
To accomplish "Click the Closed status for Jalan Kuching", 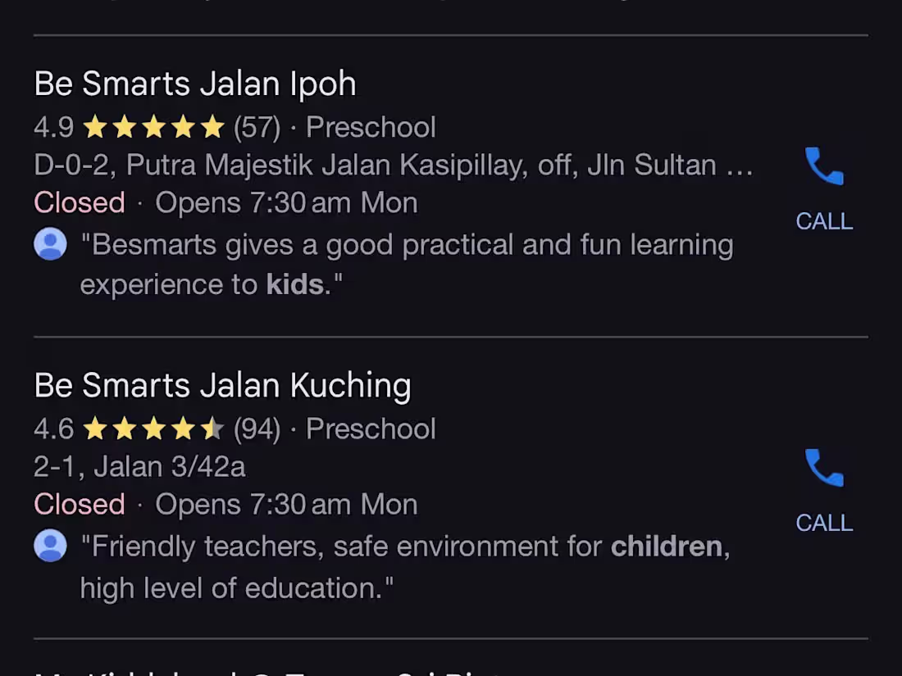I will pos(78,504).
